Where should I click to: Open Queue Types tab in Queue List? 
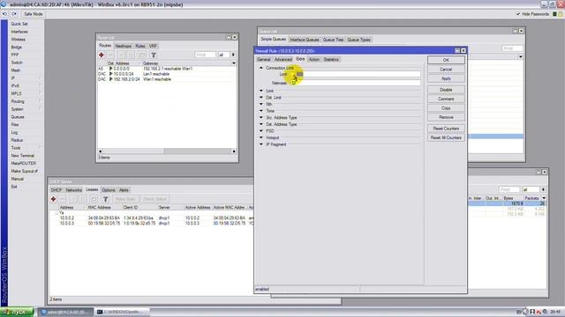[359, 40]
